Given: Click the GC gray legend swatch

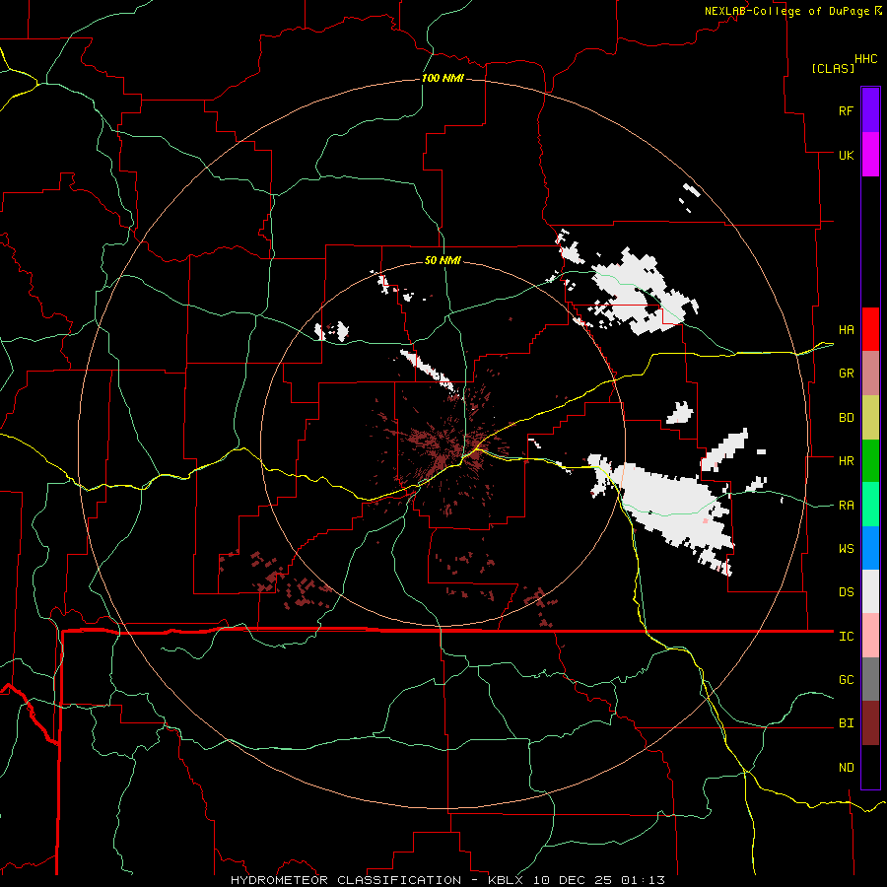Looking at the screenshot, I should (x=870, y=679).
